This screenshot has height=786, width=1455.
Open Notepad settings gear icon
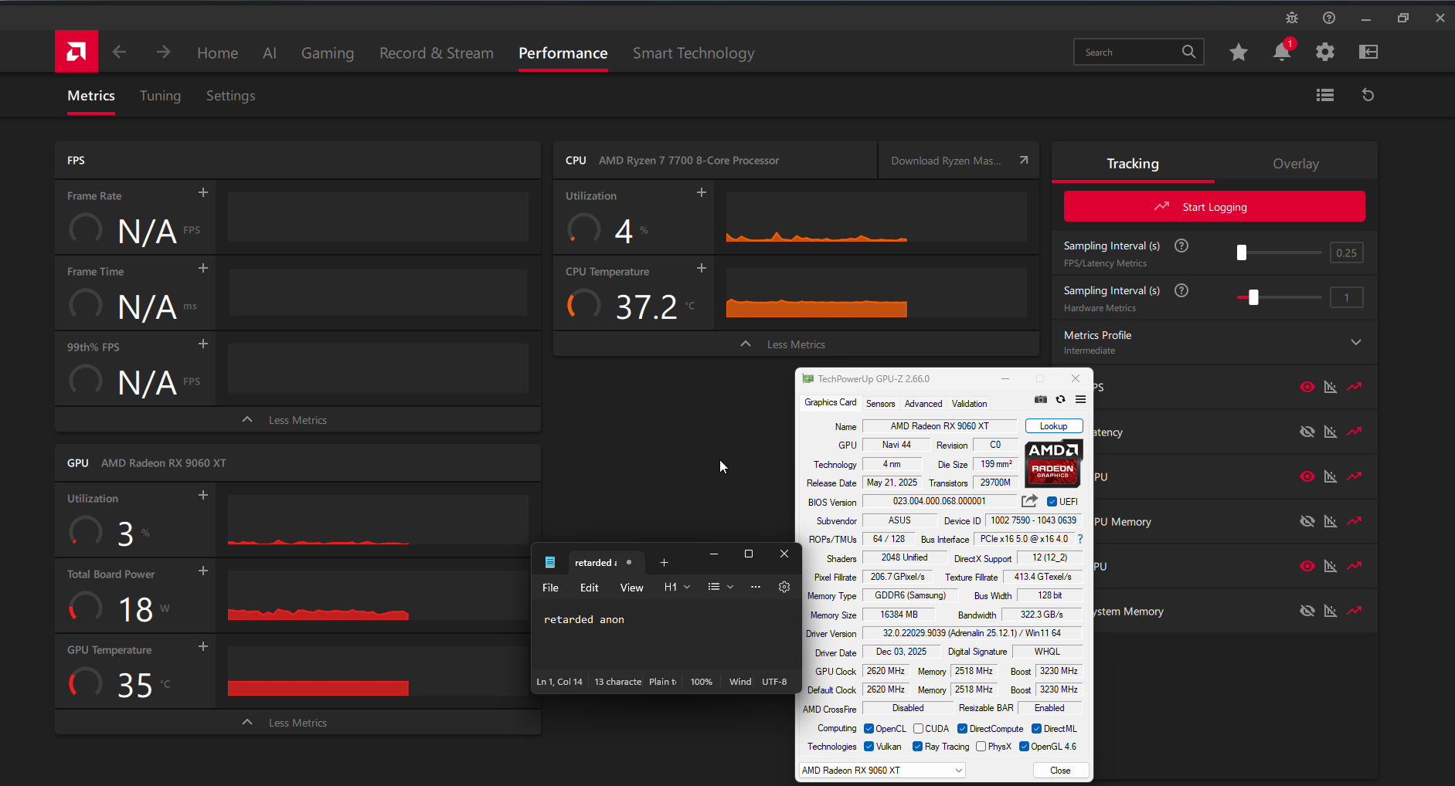(x=784, y=587)
